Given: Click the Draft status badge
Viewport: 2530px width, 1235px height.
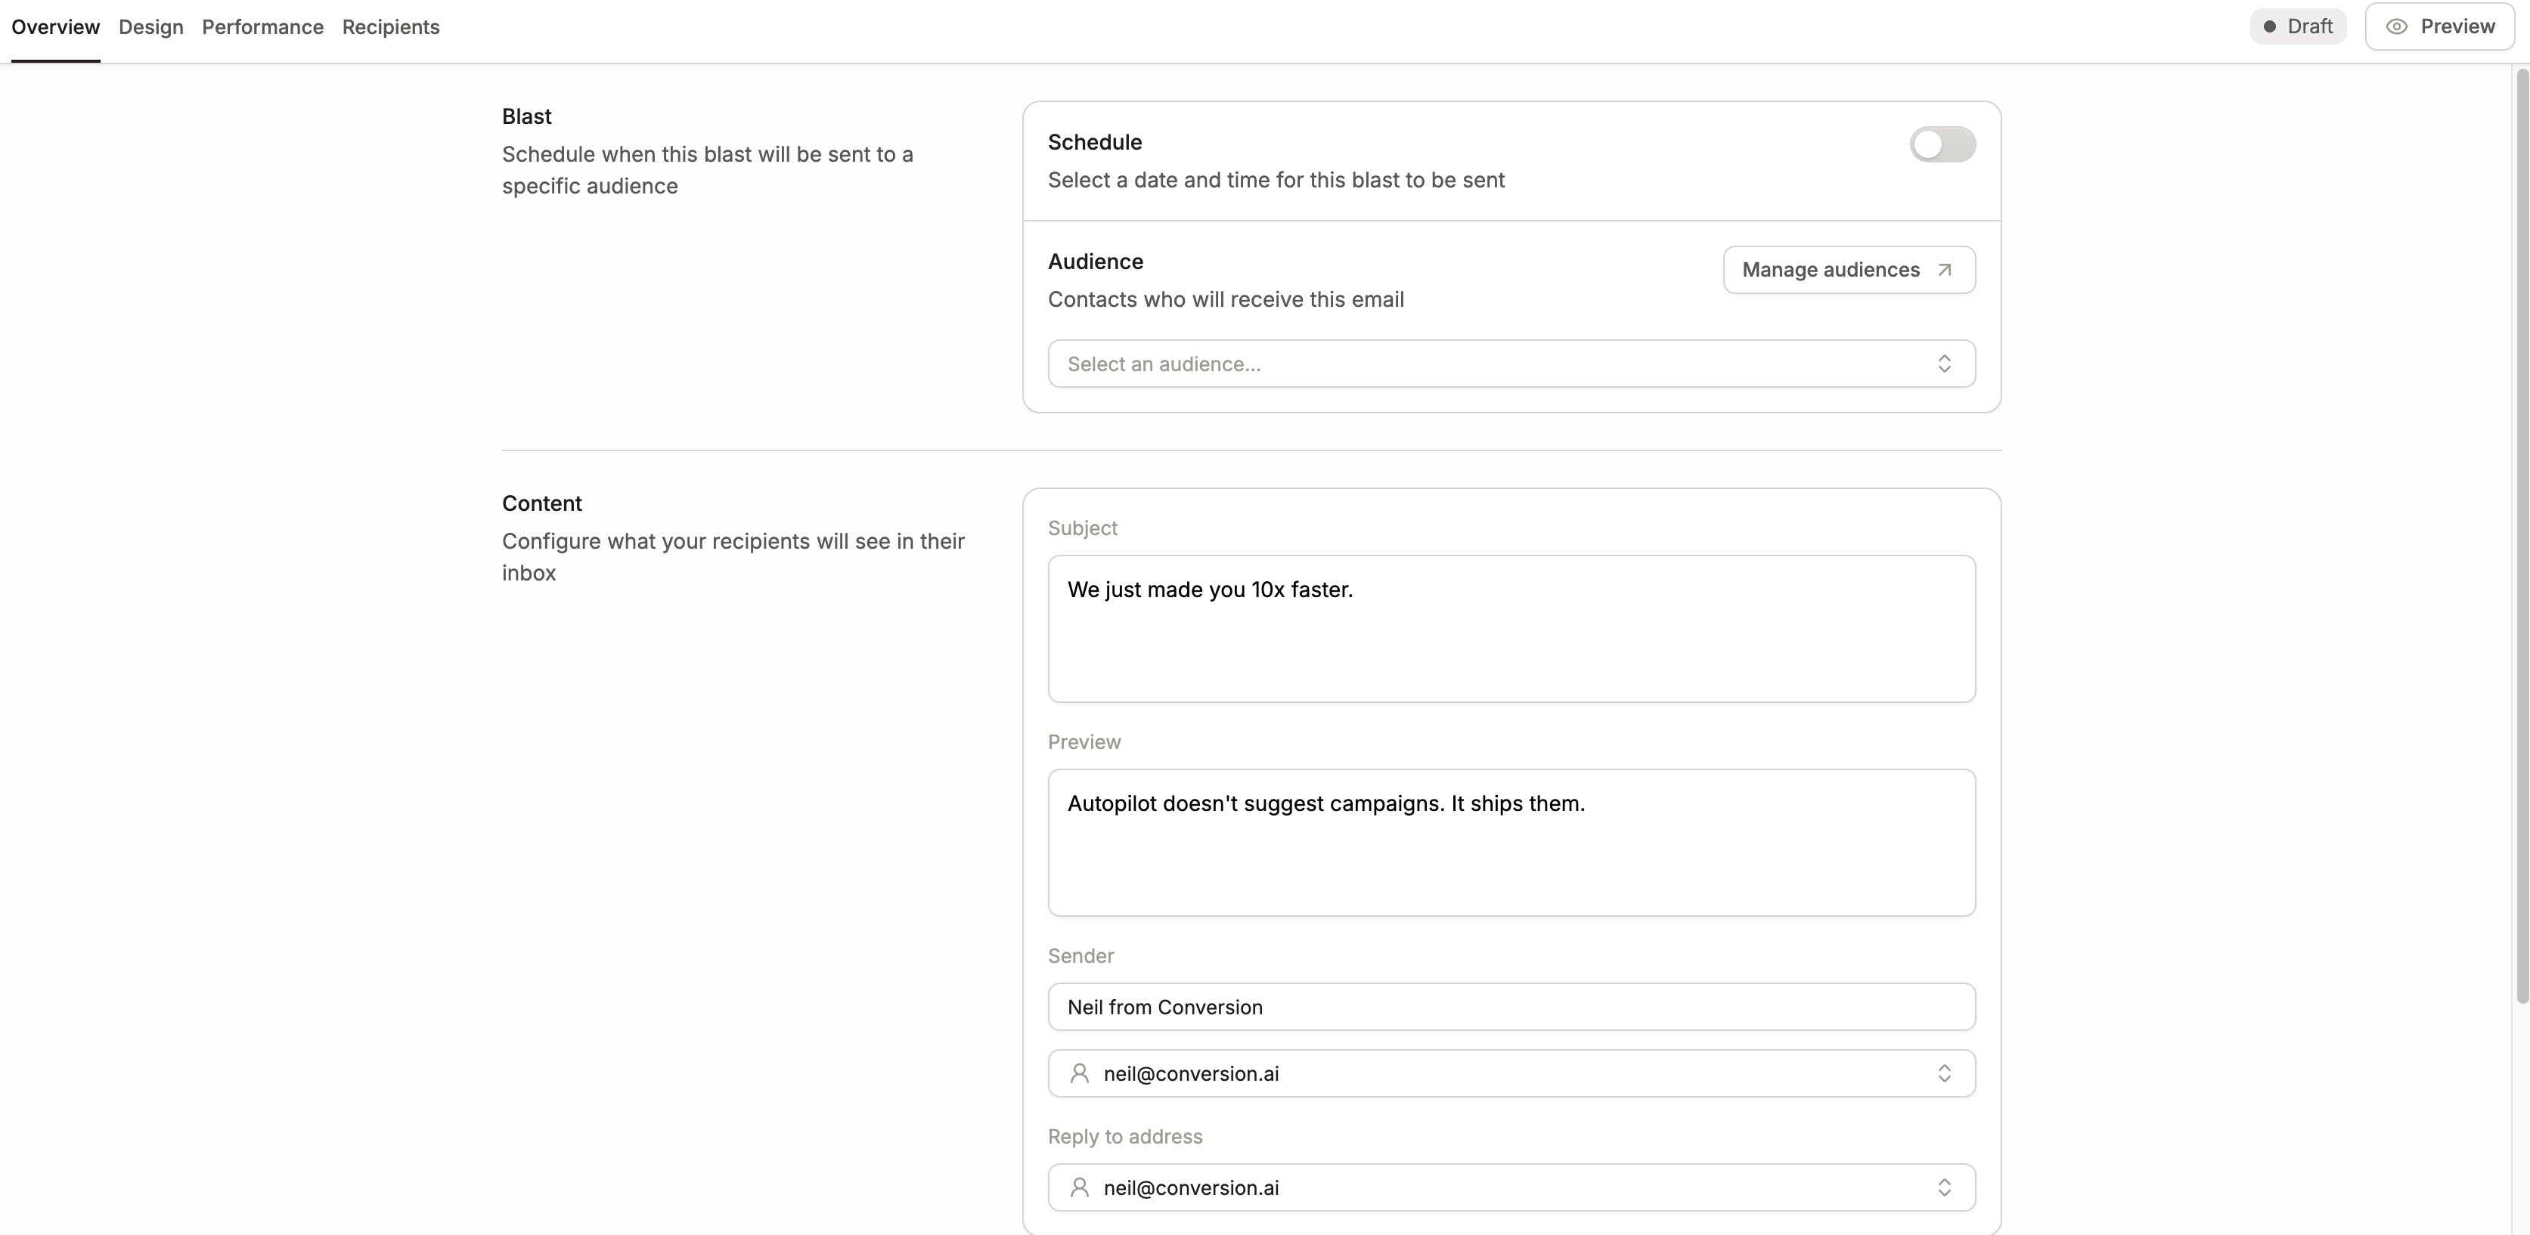Looking at the screenshot, I should pyautogui.click(x=2297, y=26).
